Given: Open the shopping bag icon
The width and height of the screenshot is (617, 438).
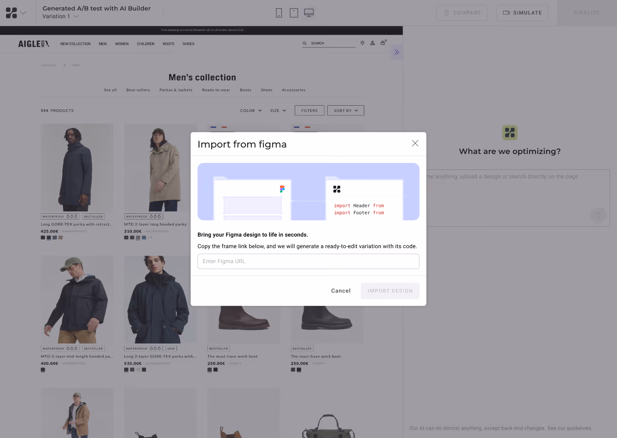Looking at the screenshot, I should pos(383,43).
